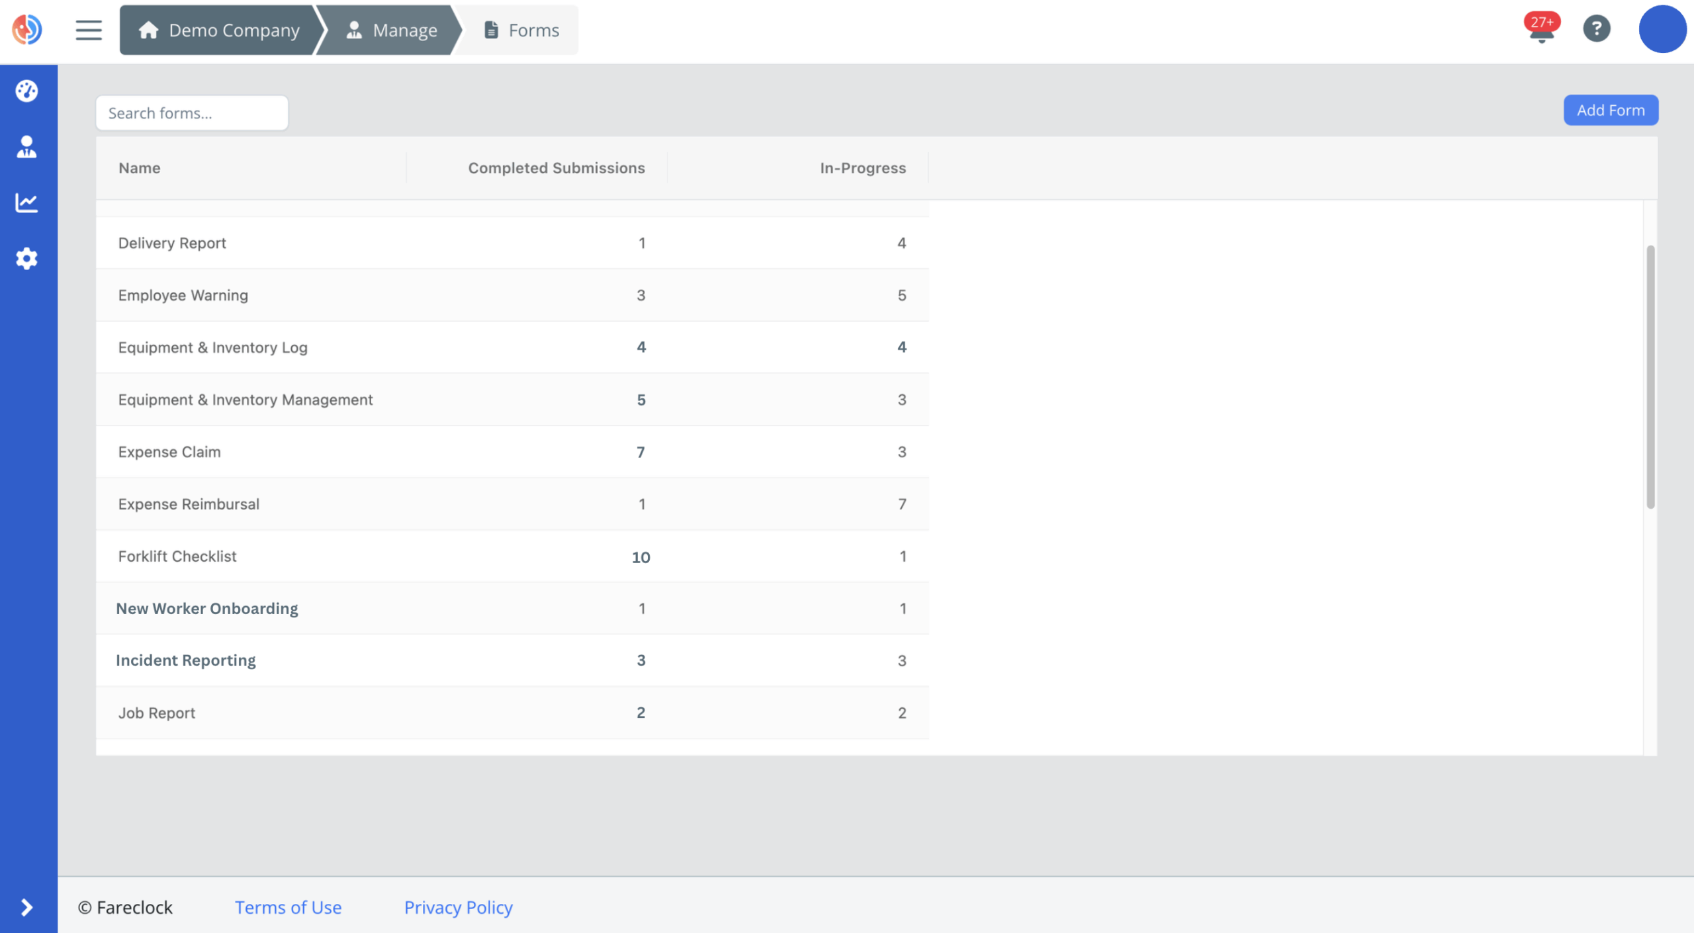The width and height of the screenshot is (1694, 933).
Task: Click the Add Form button
Action: 1610,110
